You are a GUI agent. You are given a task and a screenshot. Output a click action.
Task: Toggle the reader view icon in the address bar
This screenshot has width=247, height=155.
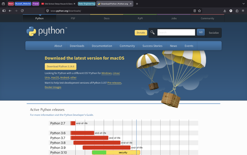click(x=195, y=11)
